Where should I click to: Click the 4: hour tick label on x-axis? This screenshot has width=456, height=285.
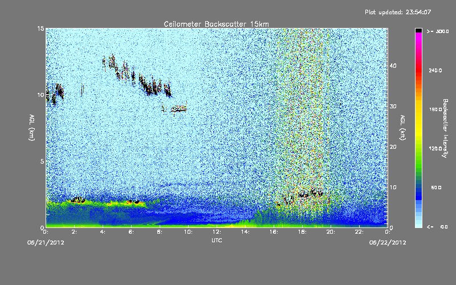pyautogui.click(x=103, y=232)
